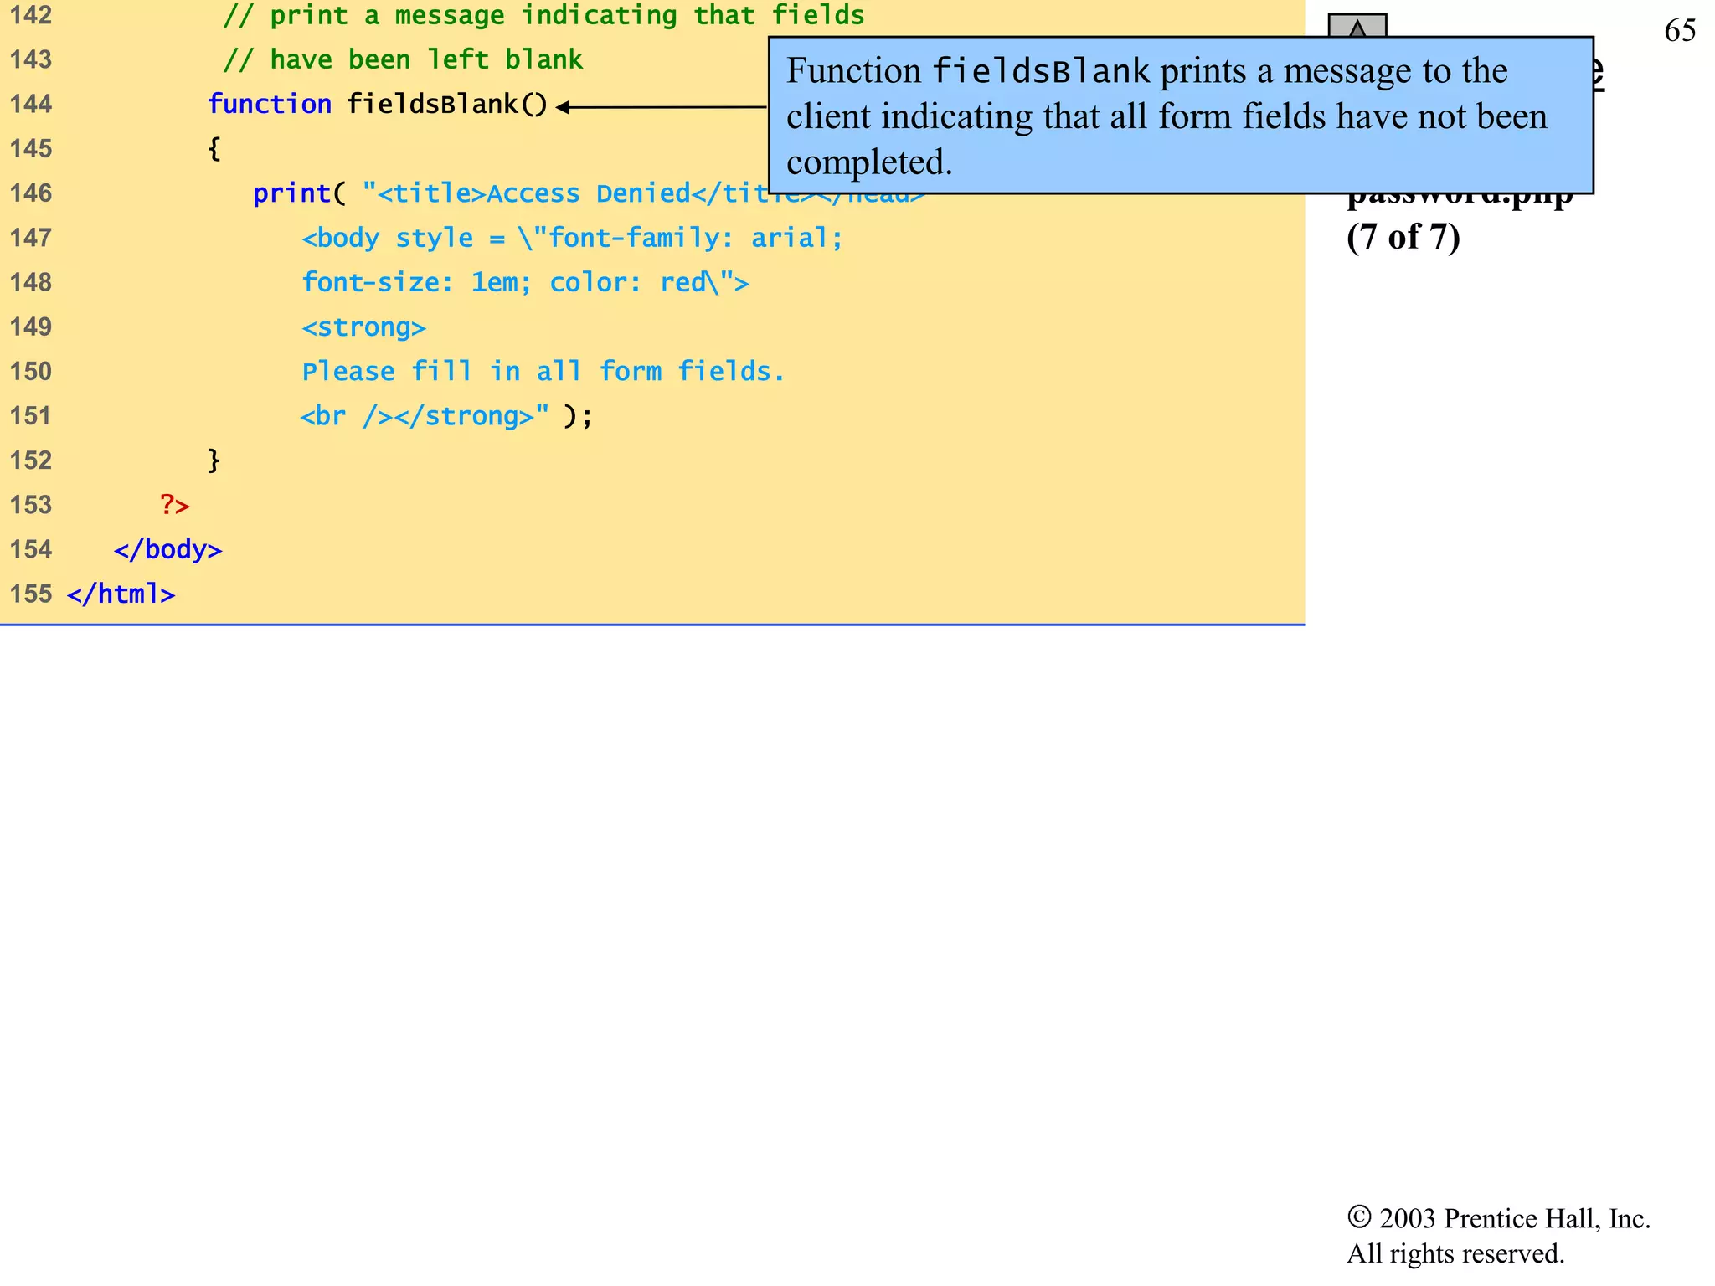Viewport: 1715px width, 1286px height.
Task: Click the closing brace on line 152
Action: [214, 460]
